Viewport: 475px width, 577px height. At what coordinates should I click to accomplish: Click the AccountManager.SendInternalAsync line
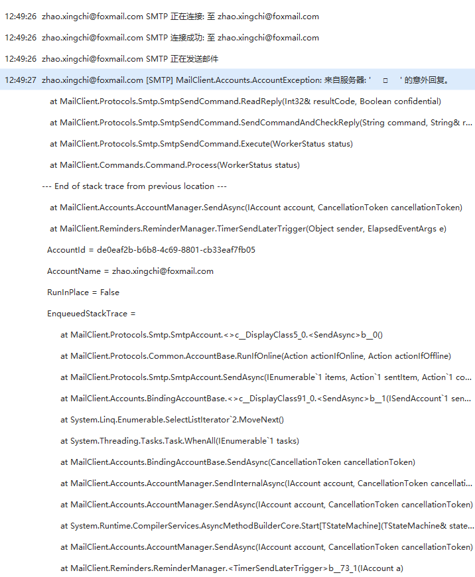click(266, 483)
